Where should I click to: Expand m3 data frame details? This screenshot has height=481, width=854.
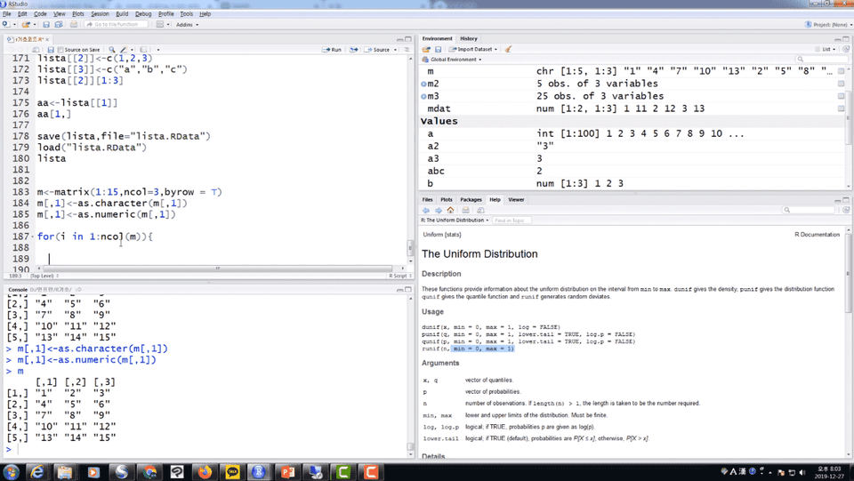pos(423,96)
